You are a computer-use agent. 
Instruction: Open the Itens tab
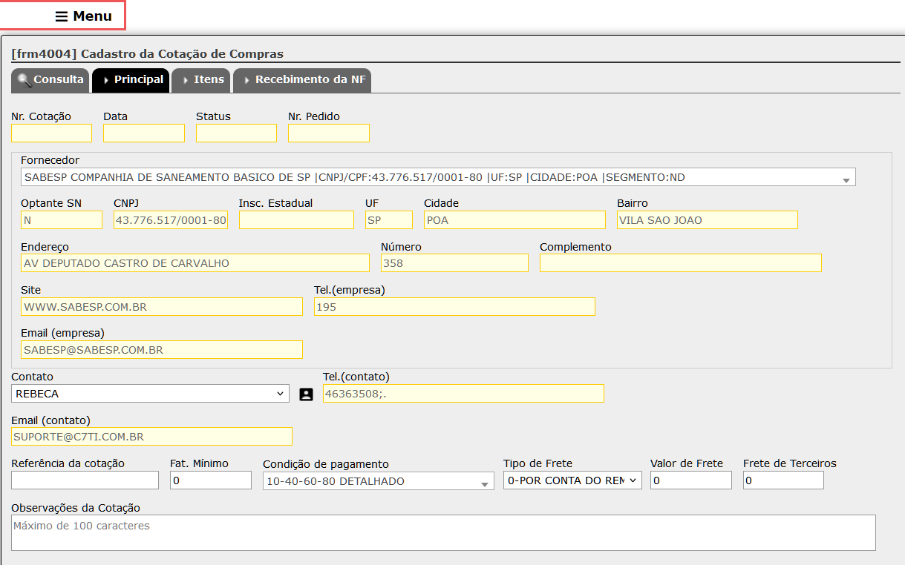point(200,80)
